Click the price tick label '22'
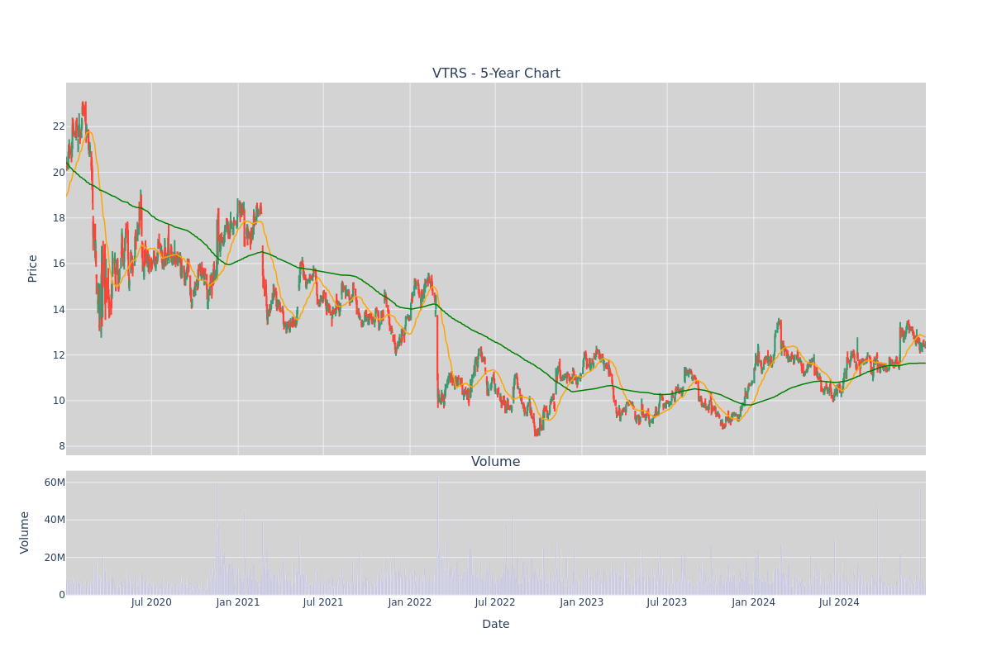The image size is (992, 661). [59, 126]
